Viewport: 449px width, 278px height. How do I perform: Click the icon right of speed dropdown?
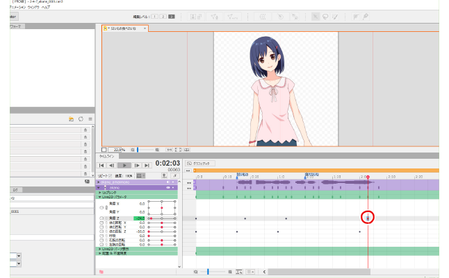(x=164, y=175)
